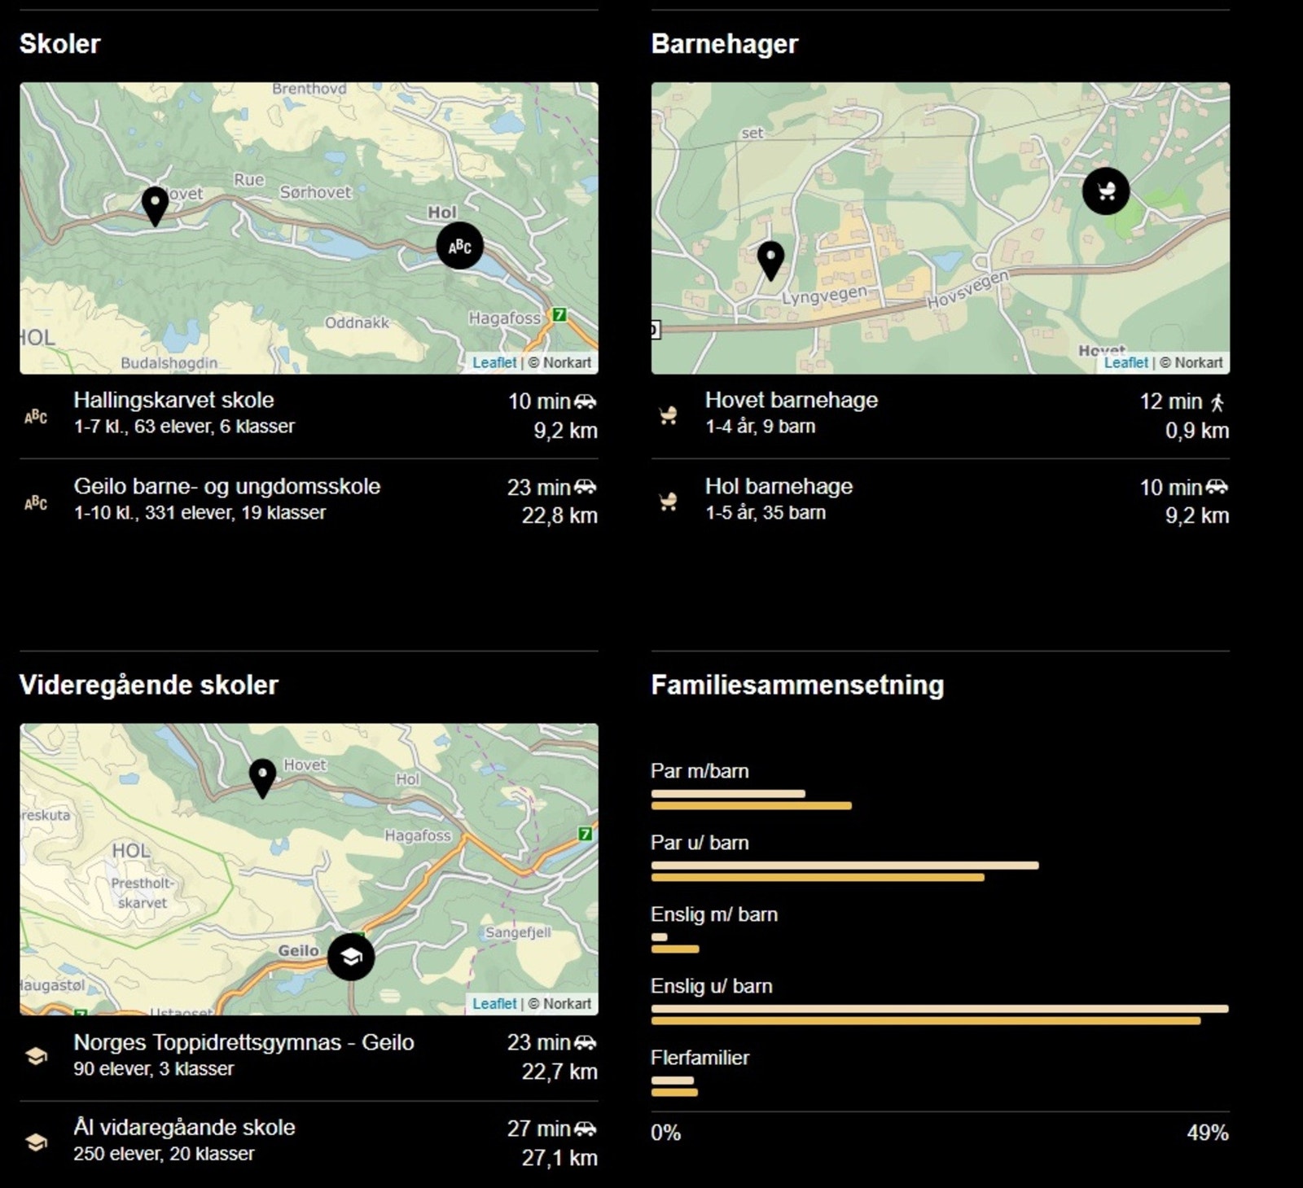Select the graduation cap marker near Geilo
1303x1188 pixels.
tap(352, 958)
